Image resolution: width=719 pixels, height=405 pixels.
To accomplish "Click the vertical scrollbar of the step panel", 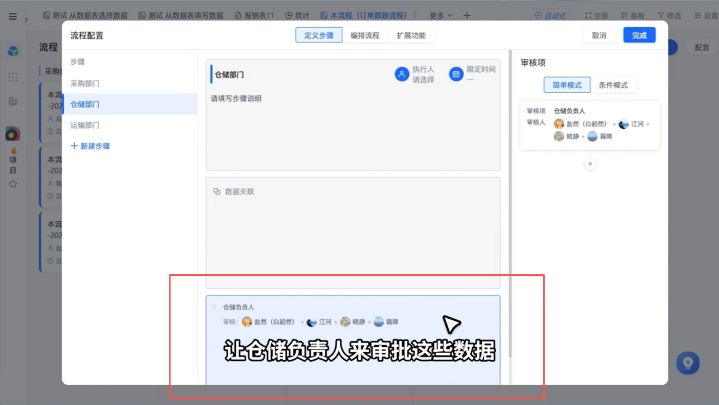I will point(510,204).
